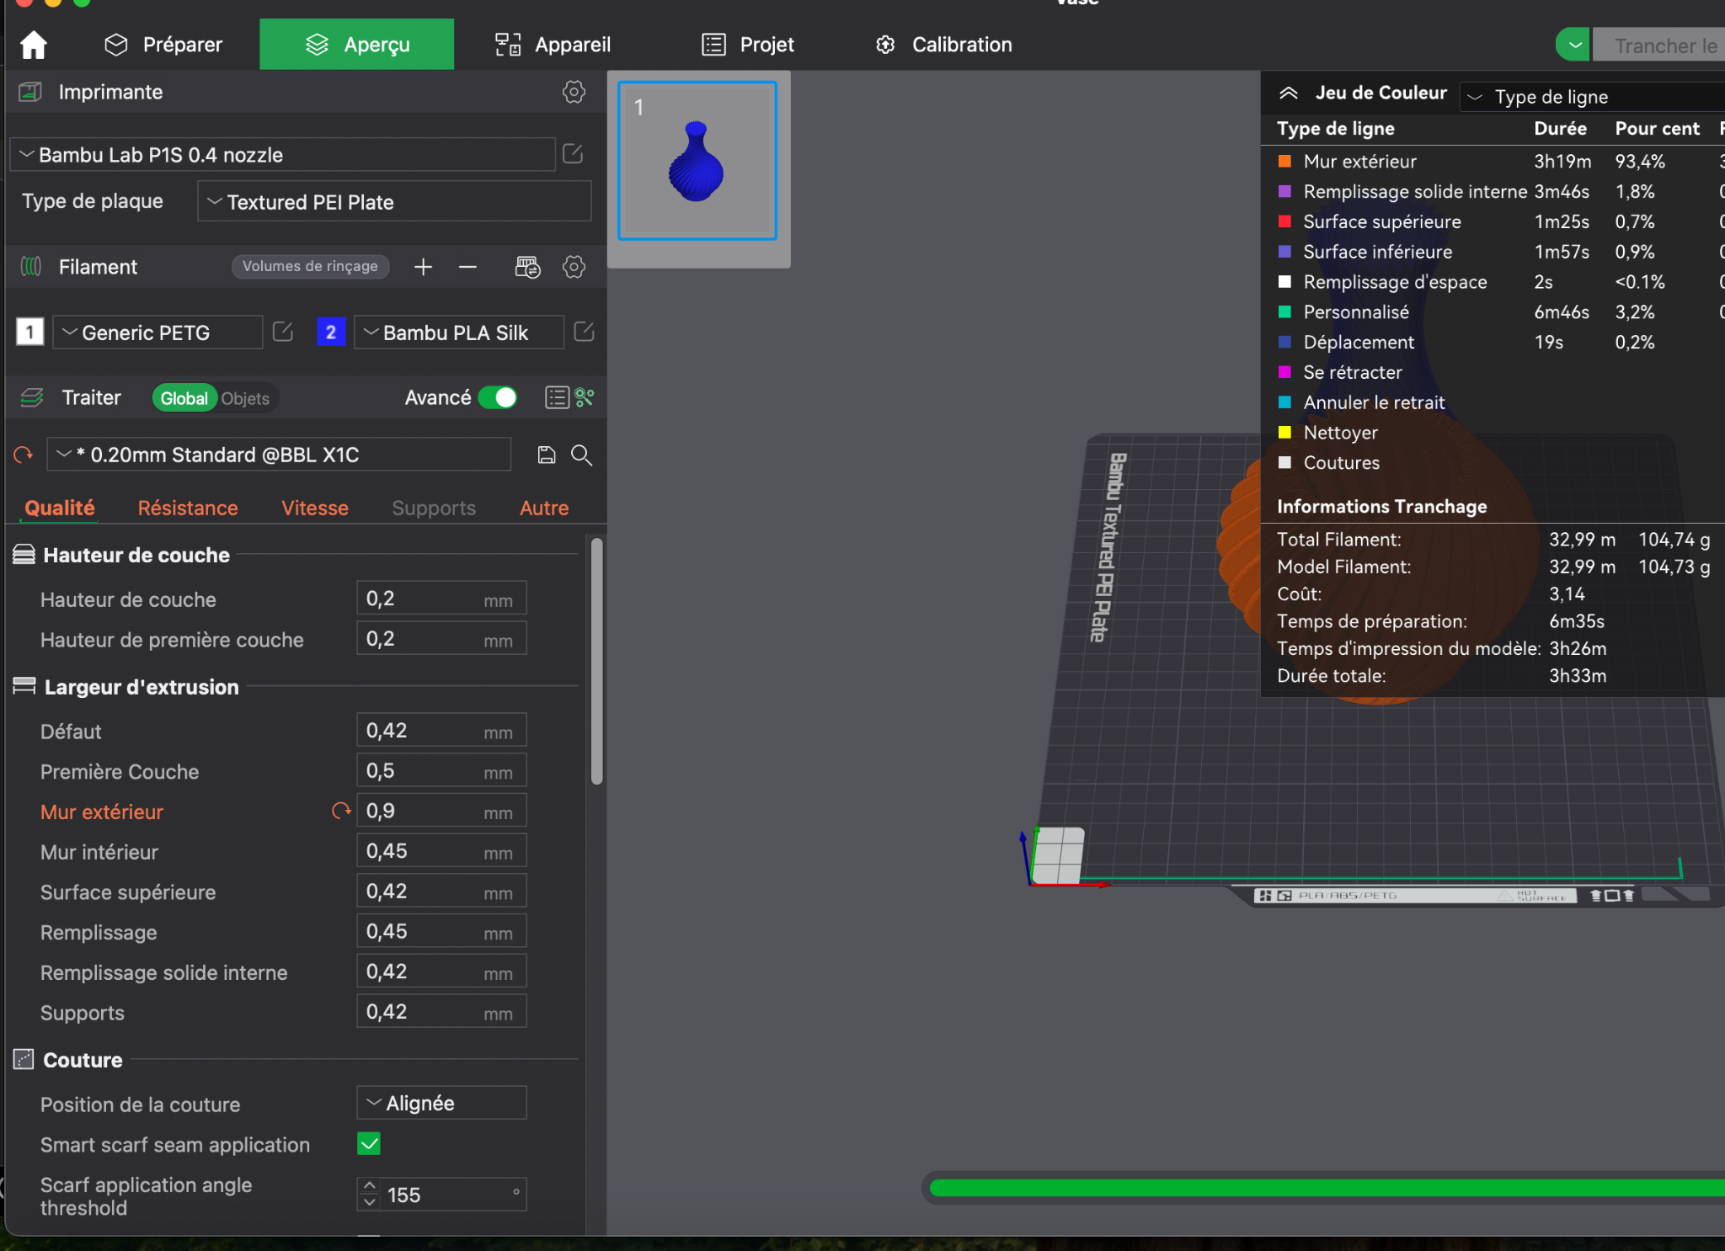The image size is (1725, 1251).
Task: Reset Mur extérieur width to default
Action: [341, 811]
